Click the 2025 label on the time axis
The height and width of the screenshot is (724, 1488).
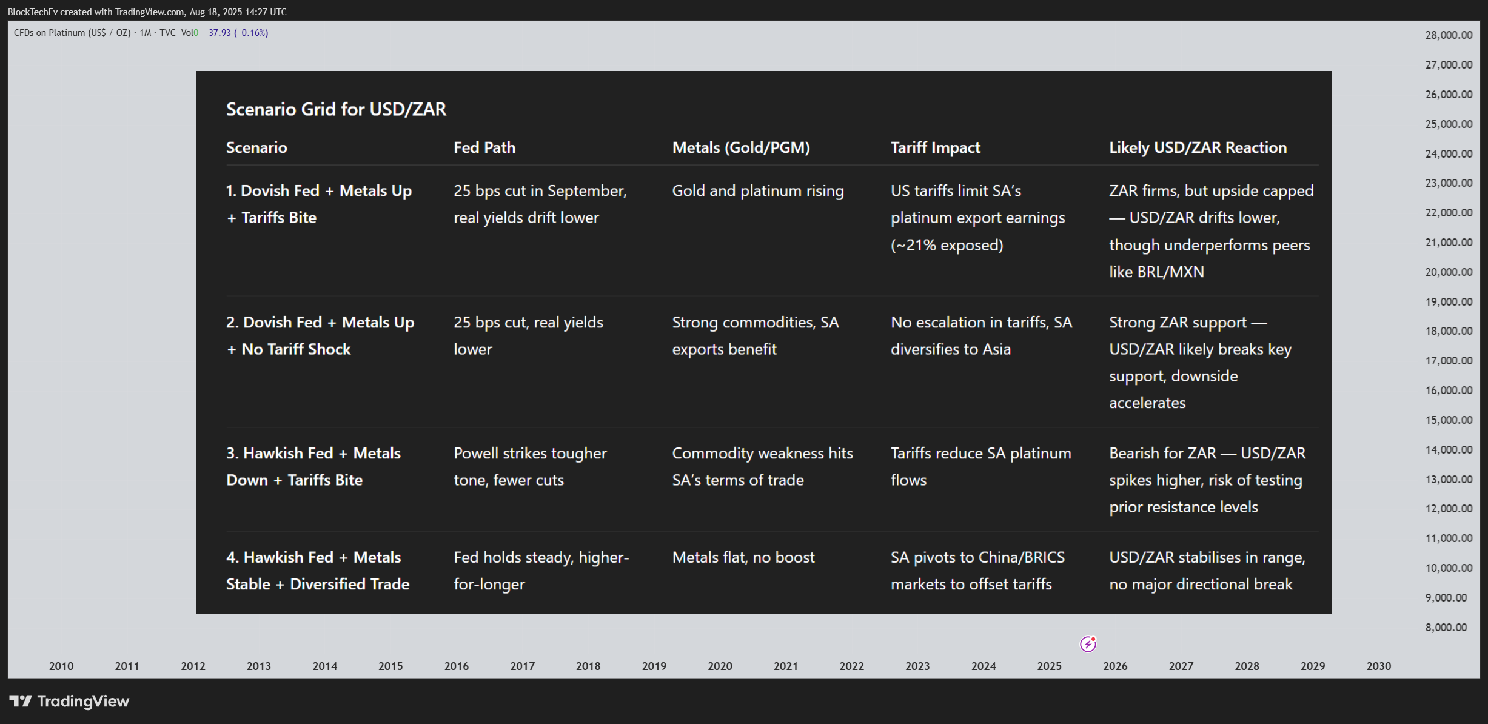click(x=1049, y=666)
